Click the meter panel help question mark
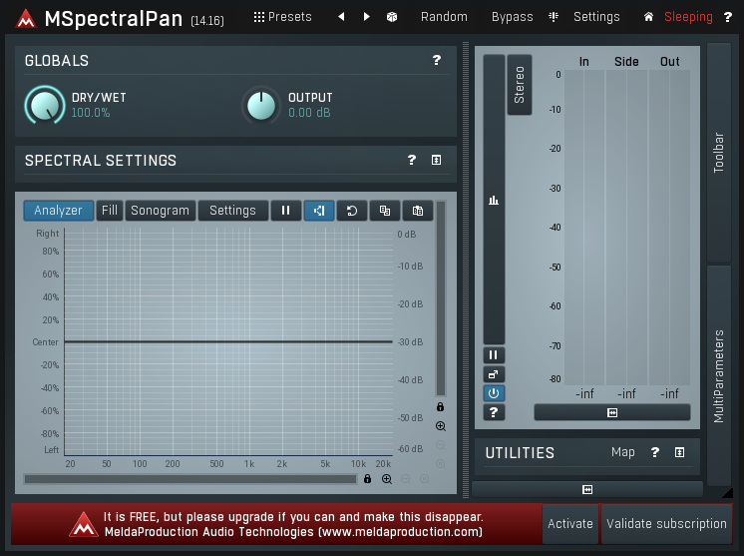The height and width of the screenshot is (556, 744). (x=494, y=412)
